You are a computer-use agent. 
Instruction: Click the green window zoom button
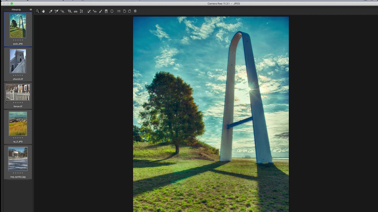click(x=12, y=4)
